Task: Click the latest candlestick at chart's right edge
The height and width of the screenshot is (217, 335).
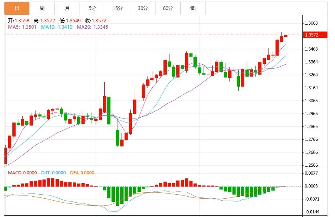Action: (x=286, y=36)
